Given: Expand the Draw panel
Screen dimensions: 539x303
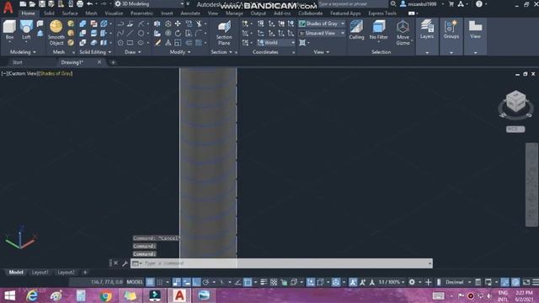Looking at the screenshot, I should [x=133, y=52].
